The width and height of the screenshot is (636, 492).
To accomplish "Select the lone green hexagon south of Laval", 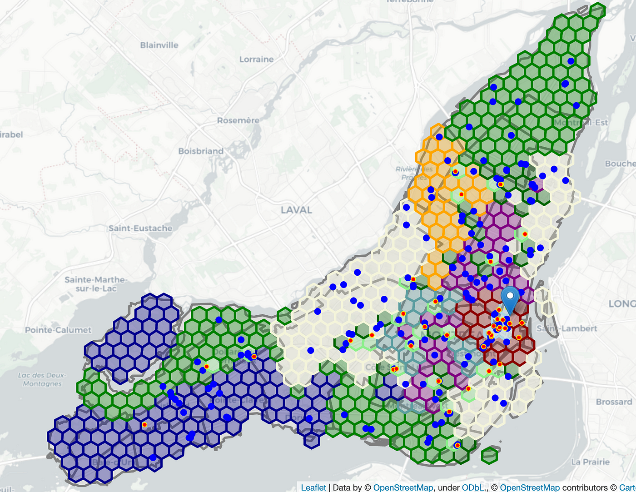I will coord(285,316).
